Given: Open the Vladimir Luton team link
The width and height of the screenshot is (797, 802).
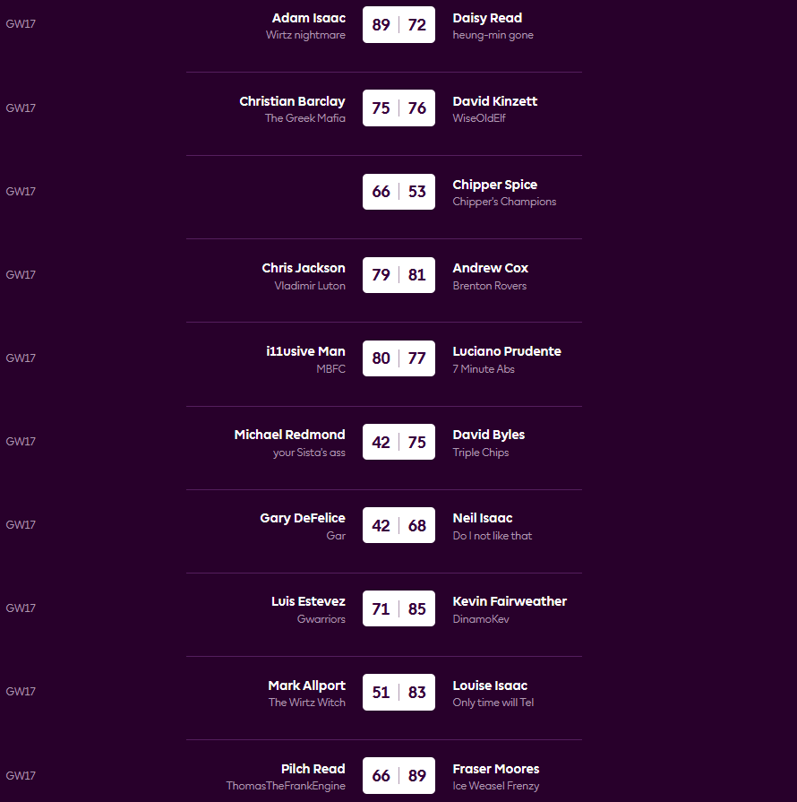Looking at the screenshot, I should click(x=310, y=286).
